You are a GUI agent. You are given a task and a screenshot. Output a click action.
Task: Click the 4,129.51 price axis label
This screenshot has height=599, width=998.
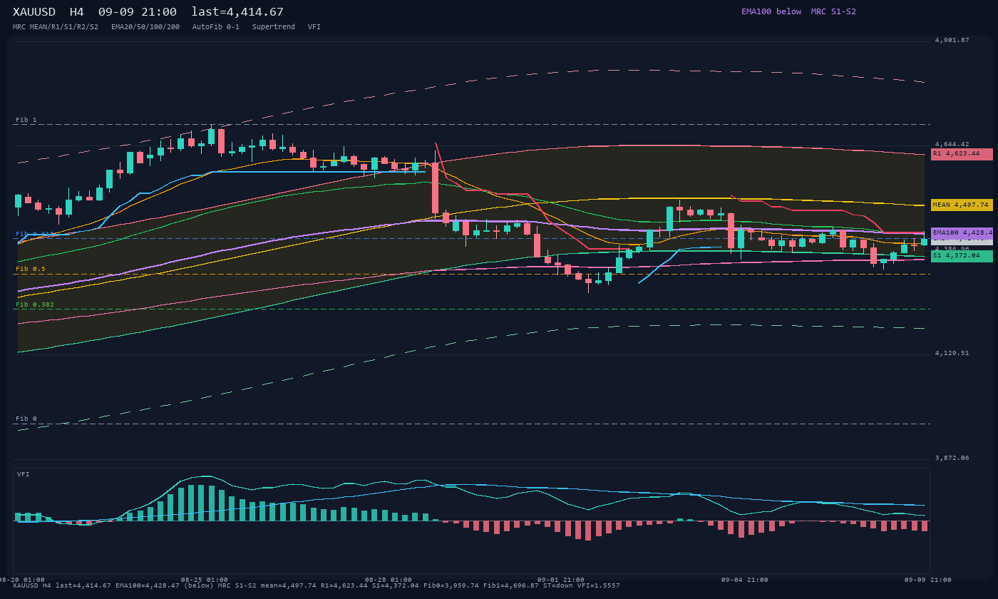(x=952, y=353)
